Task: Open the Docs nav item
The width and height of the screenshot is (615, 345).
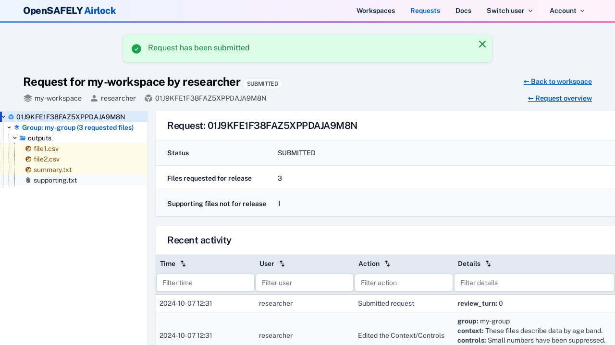Action: (x=463, y=11)
